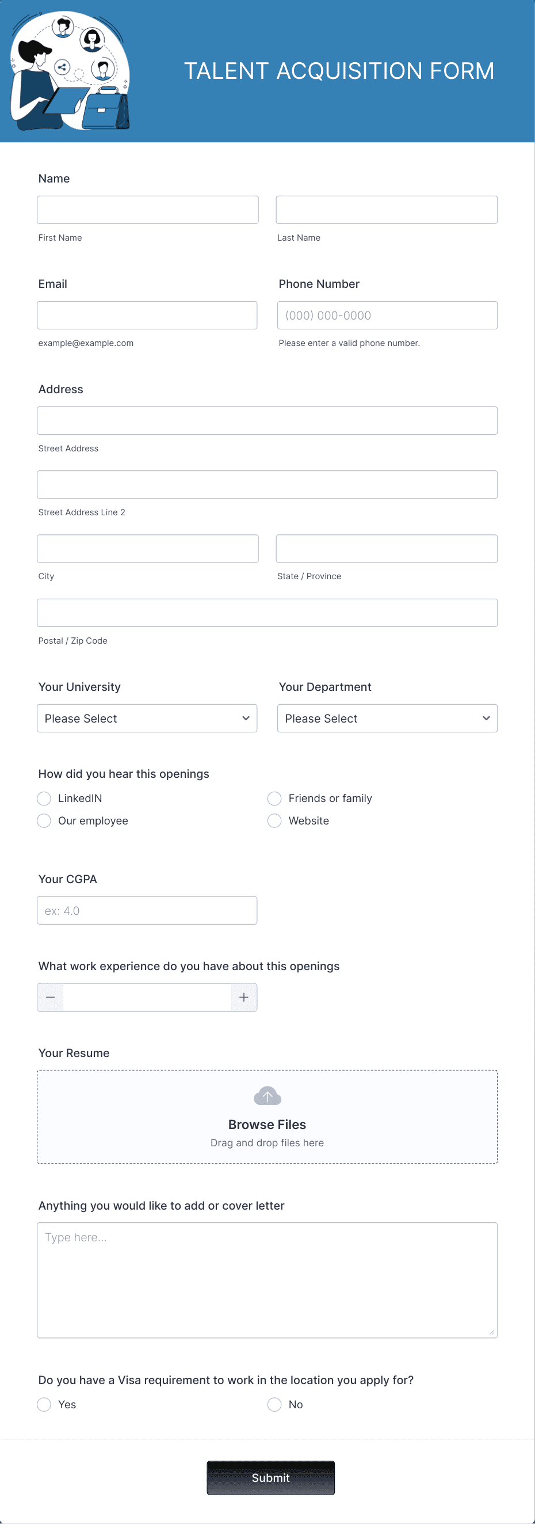Select LinkedIN as how you heard
The width and height of the screenshot is (535, 1524).
pyautogui.click(x=44, y=798)
